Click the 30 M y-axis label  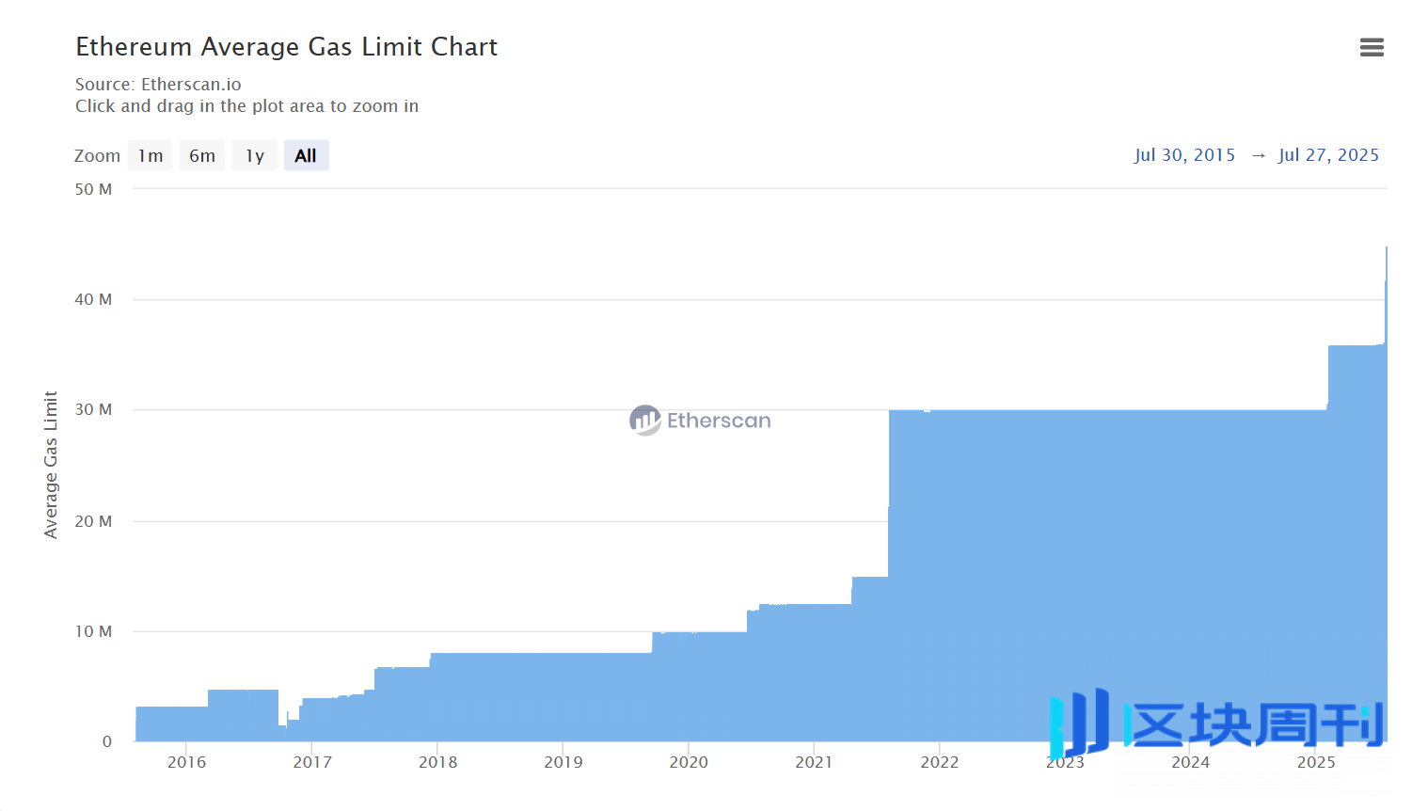[93, 409]
